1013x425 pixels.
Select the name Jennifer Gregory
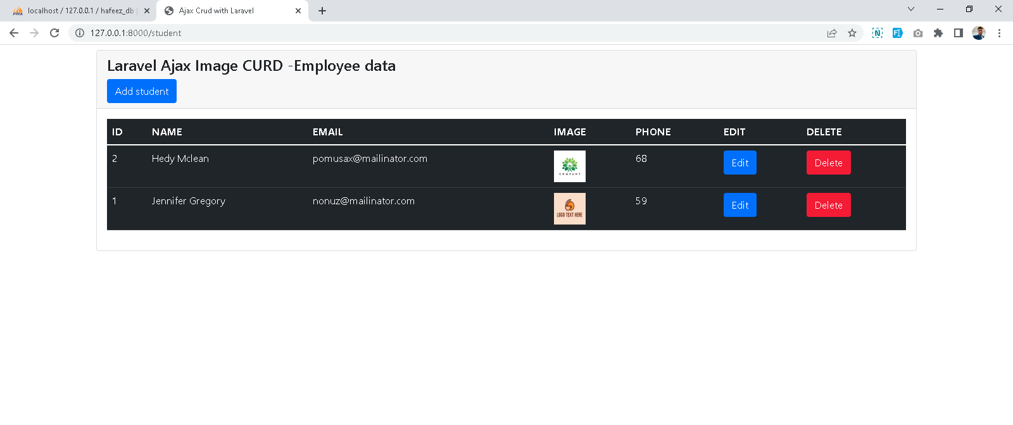coord(188,201)
